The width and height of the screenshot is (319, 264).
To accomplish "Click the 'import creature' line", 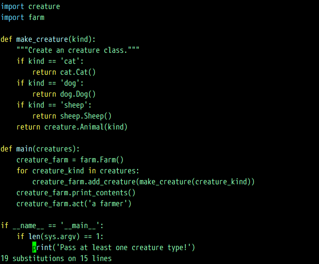I will click(x=30, y=6).
